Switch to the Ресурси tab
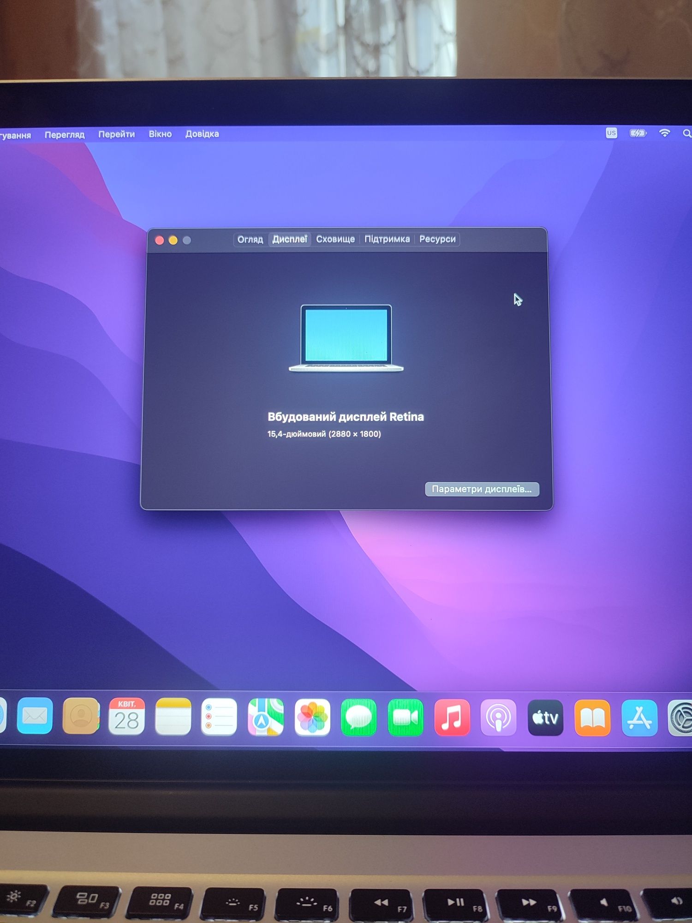692x923 pixels. 437,240
